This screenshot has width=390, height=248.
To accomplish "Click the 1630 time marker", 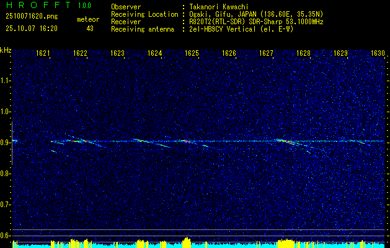I will pos(378,53).
